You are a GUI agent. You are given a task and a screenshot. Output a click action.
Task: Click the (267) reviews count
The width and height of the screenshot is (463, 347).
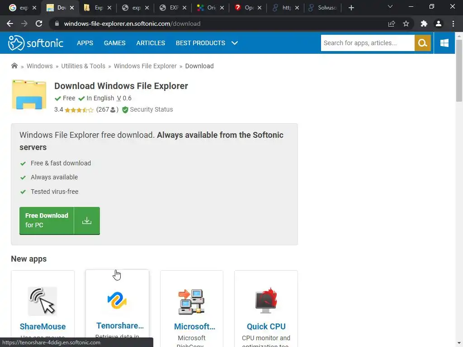click(107, 109)
